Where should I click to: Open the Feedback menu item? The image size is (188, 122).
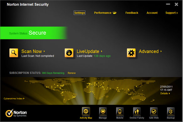click(x=132, y=13)
